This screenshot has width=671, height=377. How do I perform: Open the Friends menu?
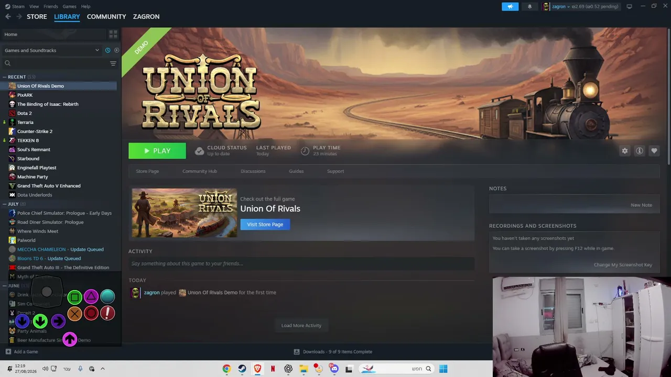coord(51,6)
